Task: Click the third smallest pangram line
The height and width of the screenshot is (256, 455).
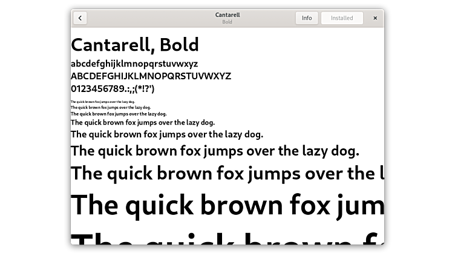Action: [119, 113]
